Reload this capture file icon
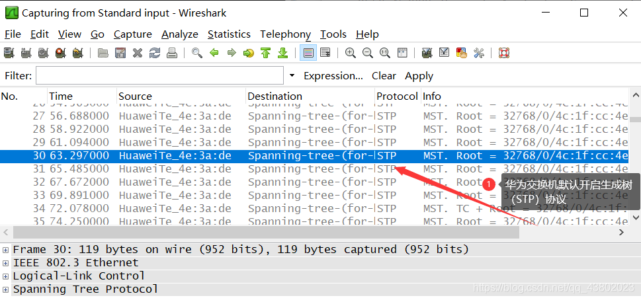Image resolution: width=641 pixels, height=300 pixels. pyautogui.click(x=155, y=53)
